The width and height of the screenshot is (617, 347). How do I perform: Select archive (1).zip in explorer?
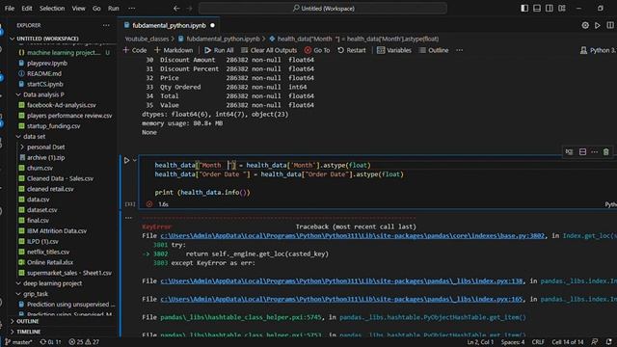45,158
